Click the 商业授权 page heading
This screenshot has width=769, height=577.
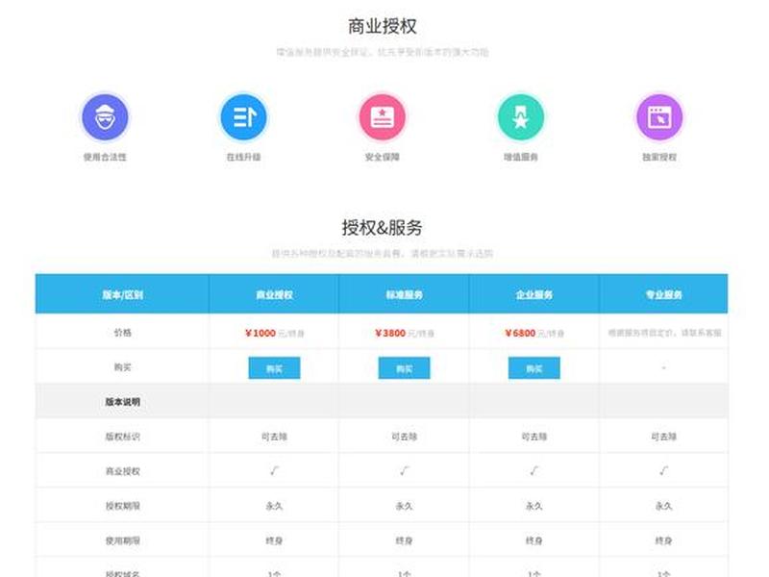[x=382, y=27]
